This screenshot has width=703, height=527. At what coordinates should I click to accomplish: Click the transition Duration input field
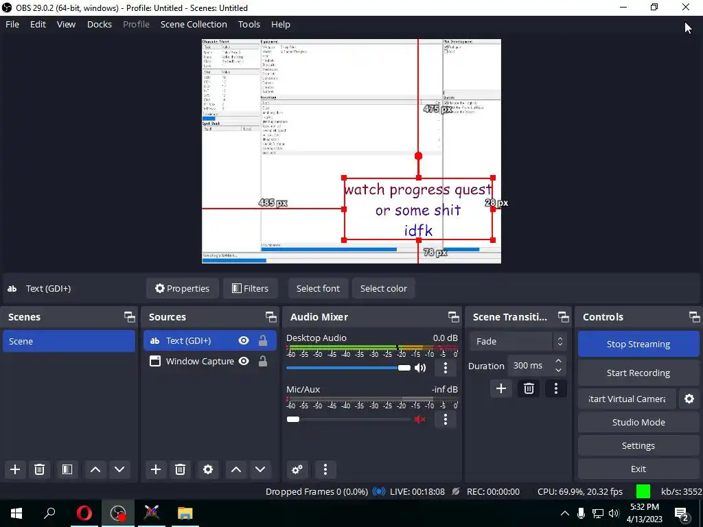point(530,366)
